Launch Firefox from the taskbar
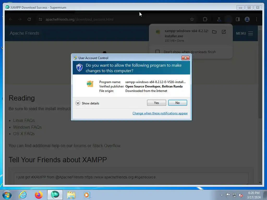This screenshot has height=200, width=267. [x=39, y=195]
